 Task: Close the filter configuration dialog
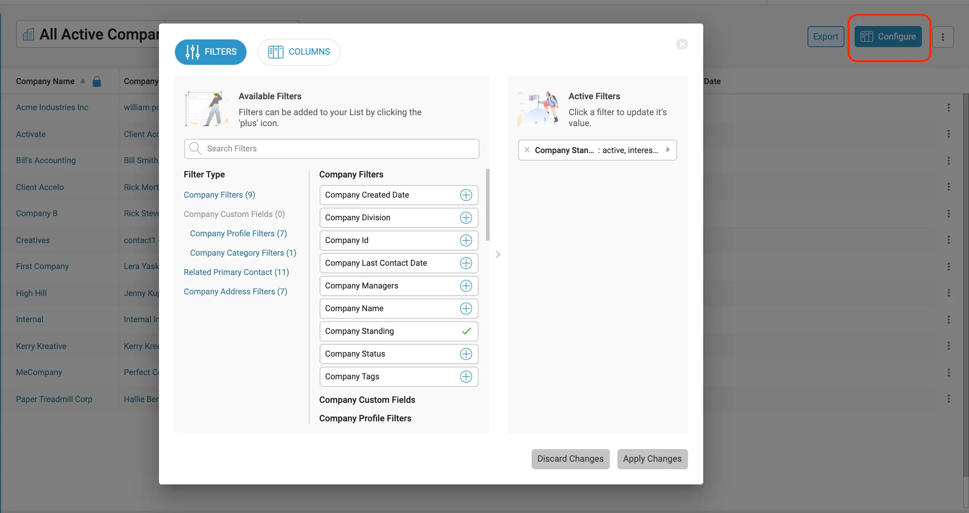click(682, 44)
